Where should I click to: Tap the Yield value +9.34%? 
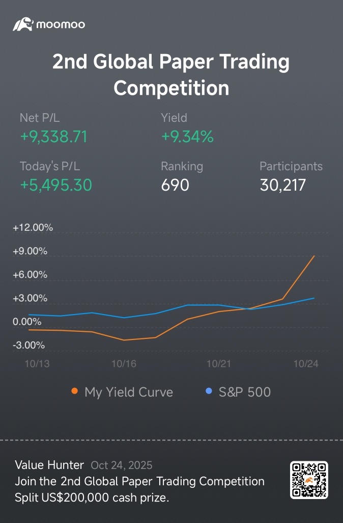187,137
